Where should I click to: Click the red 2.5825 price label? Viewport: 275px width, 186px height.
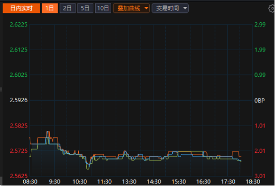(18, 125)
